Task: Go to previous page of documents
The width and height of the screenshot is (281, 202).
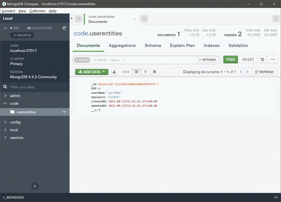Action: (x=241, y=72)
